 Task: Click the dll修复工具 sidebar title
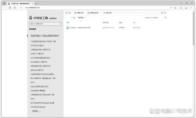[x=45, y=18]
